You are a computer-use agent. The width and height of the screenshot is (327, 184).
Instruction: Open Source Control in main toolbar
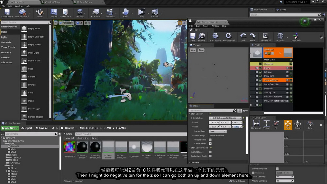[x=22, y=13]
